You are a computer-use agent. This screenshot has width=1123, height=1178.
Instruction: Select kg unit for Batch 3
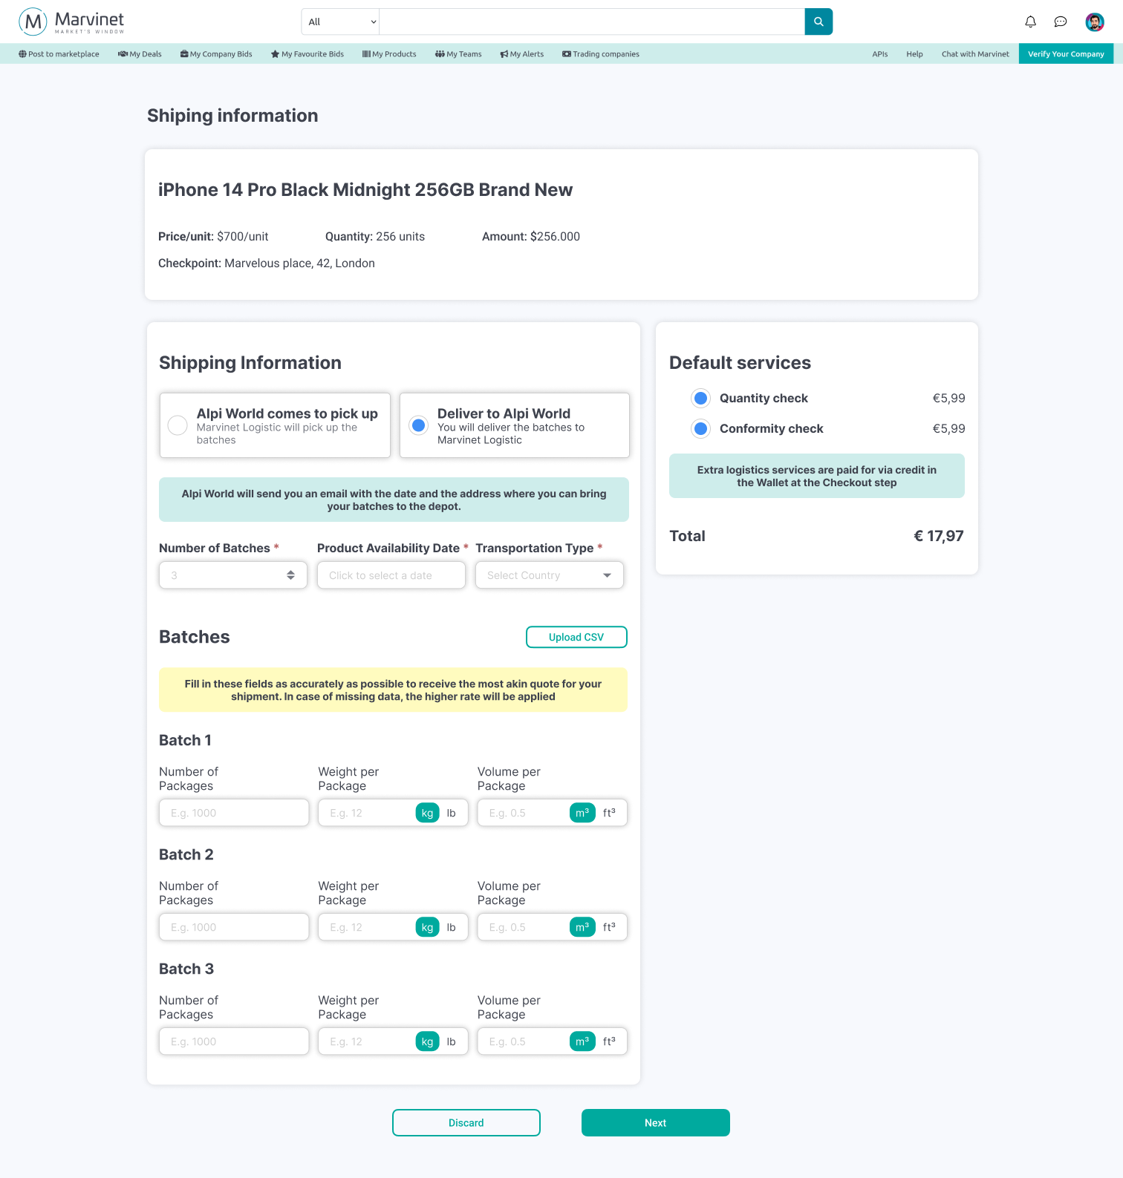[428, 1041]
